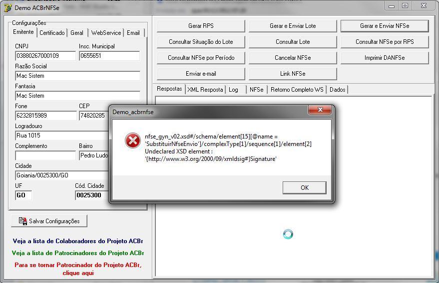
Task: Close the Demo ACBrNFSe main window
Action: click(x=424, y=5)
